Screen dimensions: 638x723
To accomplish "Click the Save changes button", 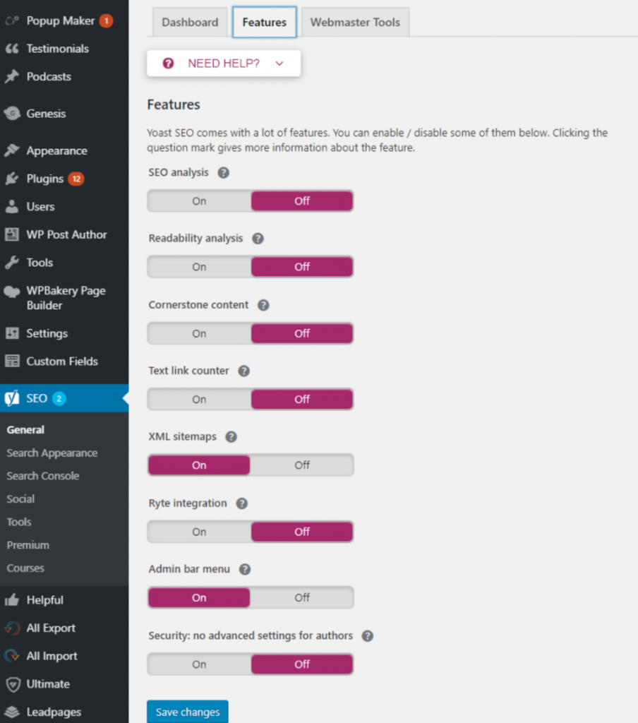I will (x=188, y=712).
